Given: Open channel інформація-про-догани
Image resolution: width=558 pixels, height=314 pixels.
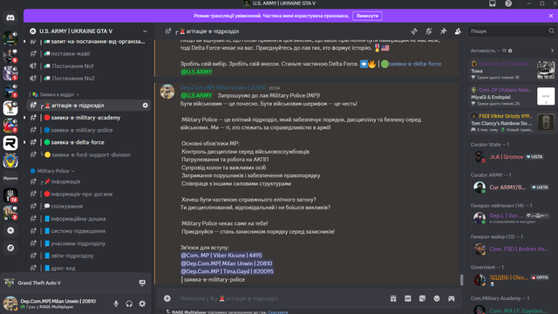Looking at the screenshot, I should click(x=89, y=194).
